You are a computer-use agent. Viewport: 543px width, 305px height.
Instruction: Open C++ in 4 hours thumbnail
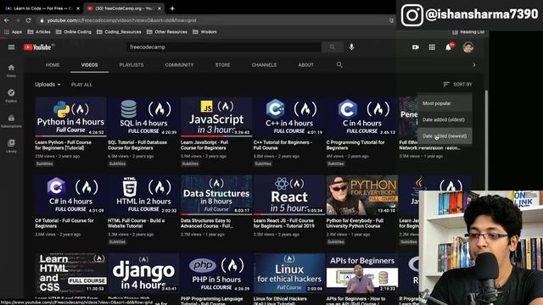289,117
